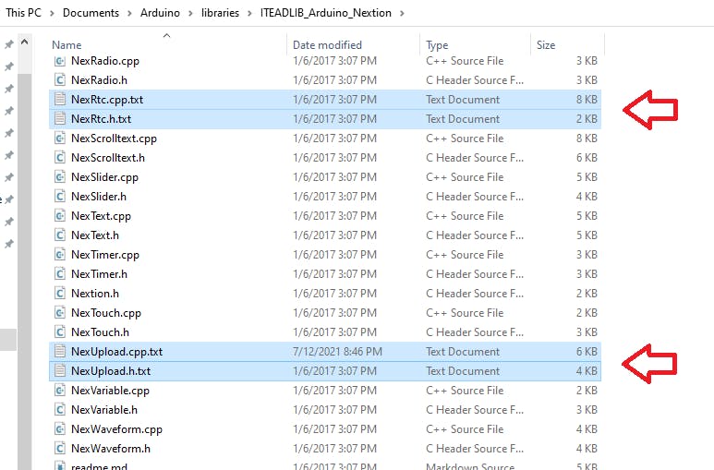The image size is (714, 470).
Task: Click the Nextion.h file icon
Action: 60,294
